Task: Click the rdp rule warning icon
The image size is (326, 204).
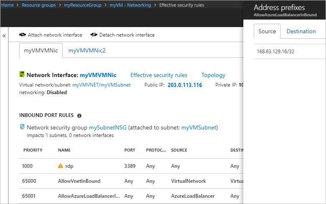Action: pos(61,166)
